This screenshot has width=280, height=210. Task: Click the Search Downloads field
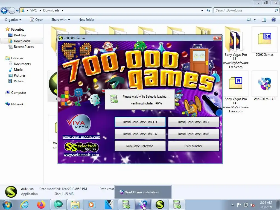pyautogui.click(x=246, y=10)
